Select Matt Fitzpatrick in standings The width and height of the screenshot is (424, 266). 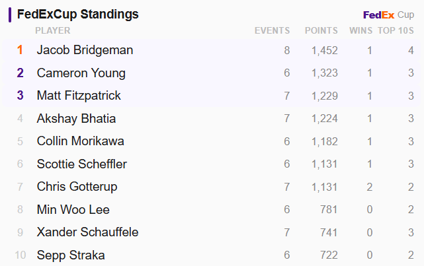[79, 96]
